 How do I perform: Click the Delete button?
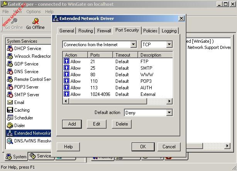(122, 124)
